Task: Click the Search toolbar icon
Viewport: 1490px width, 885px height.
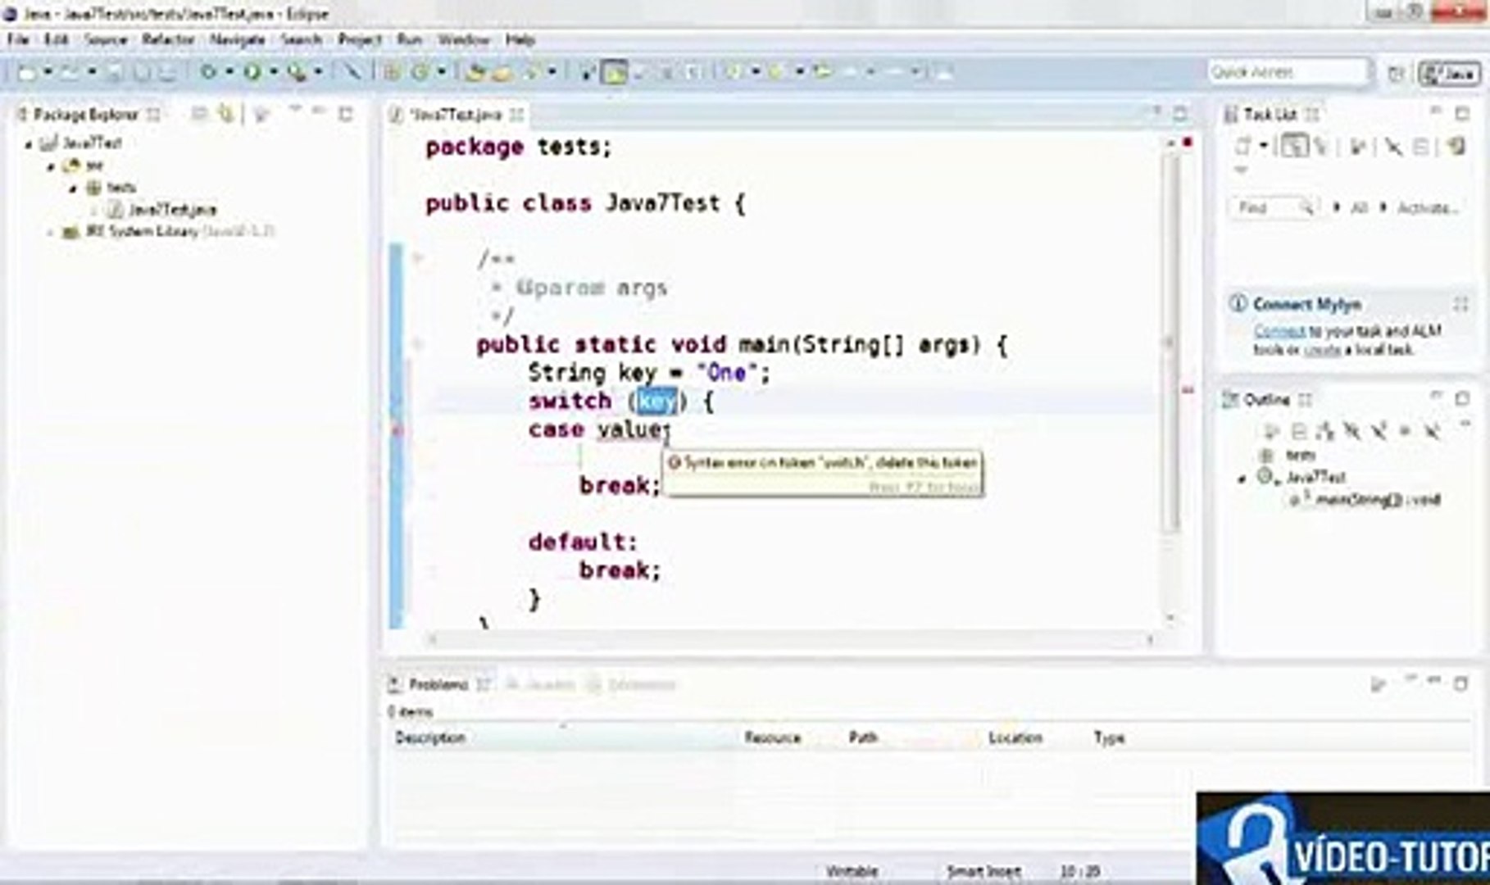Action: pyautogui.click(x=533, y=73)
